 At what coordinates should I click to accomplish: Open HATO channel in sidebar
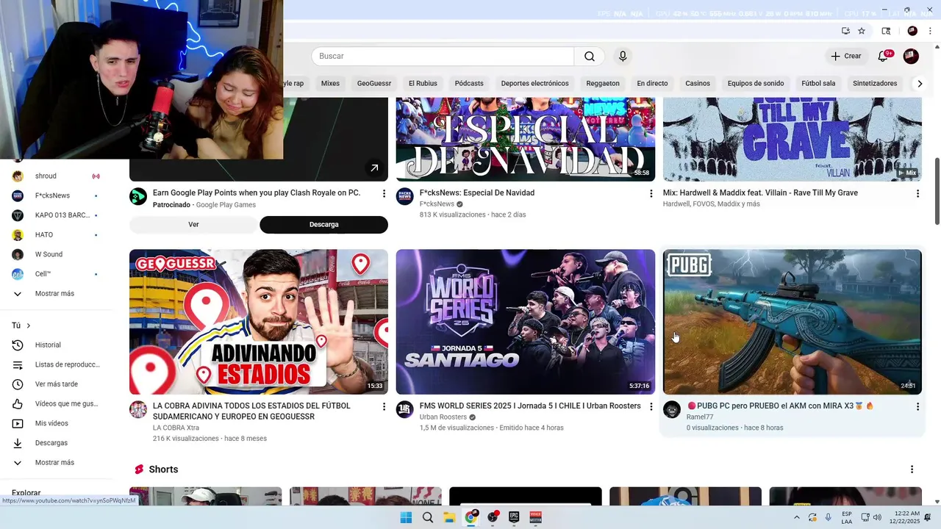(55, 235)
